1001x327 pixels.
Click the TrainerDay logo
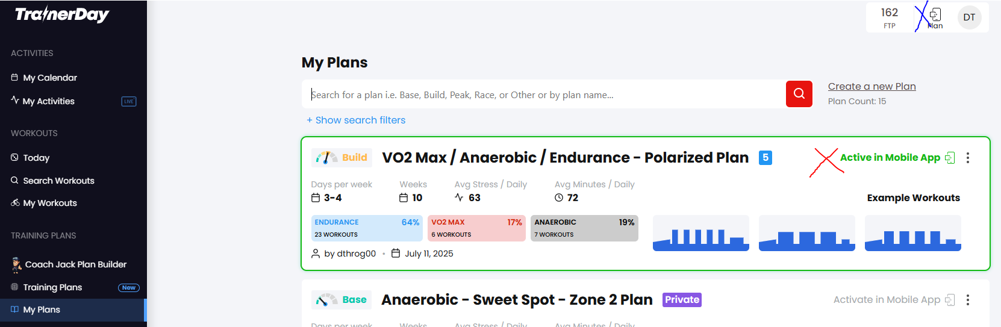(x=62, y=14)
